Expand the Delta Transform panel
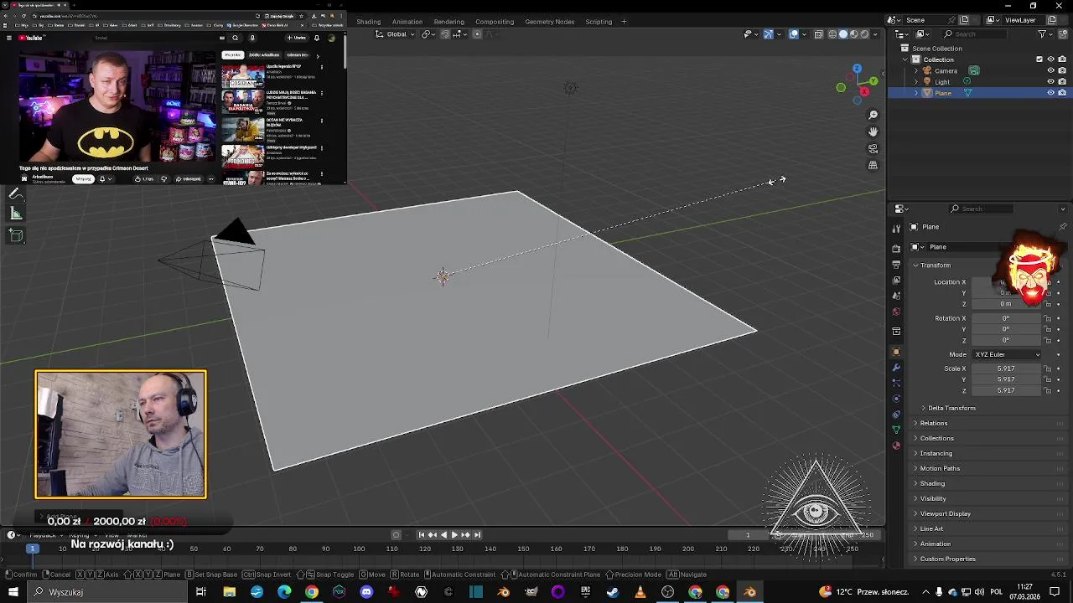1073x603 pixels. (x=951, y=408)
